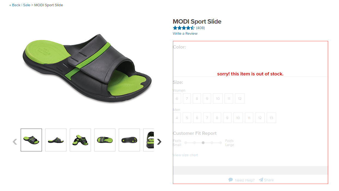This screenshot has height=191, width=339.
Task: Click the Need Help chat bubble icon
Action: (x=231, y=180)
